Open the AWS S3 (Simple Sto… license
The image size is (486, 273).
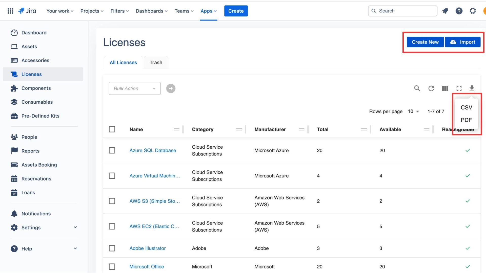pos(155,201)
